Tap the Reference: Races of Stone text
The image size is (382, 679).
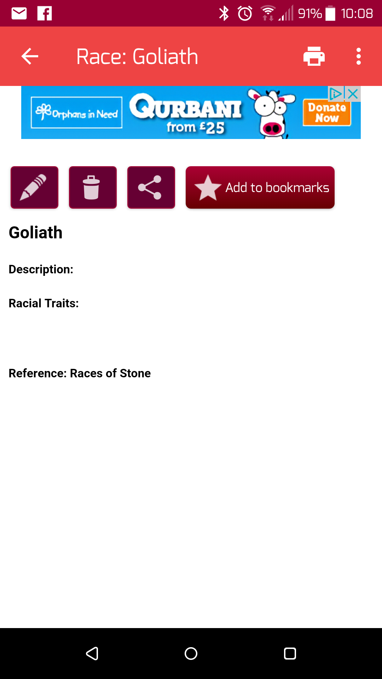80,373
